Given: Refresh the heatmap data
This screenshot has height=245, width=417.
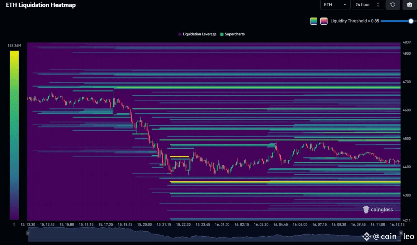Looking at the screenshot, I should pos(393,5).
